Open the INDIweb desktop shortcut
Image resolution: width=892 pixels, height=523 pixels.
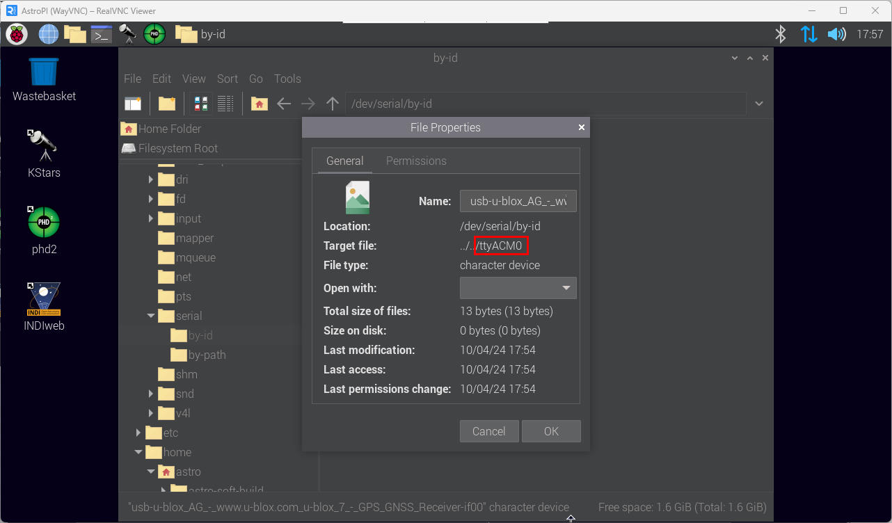click(44, 307)
